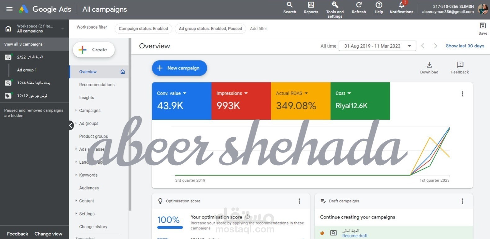Click the All time label
This screenshot has height=239, width=490.
pos(328,46)
